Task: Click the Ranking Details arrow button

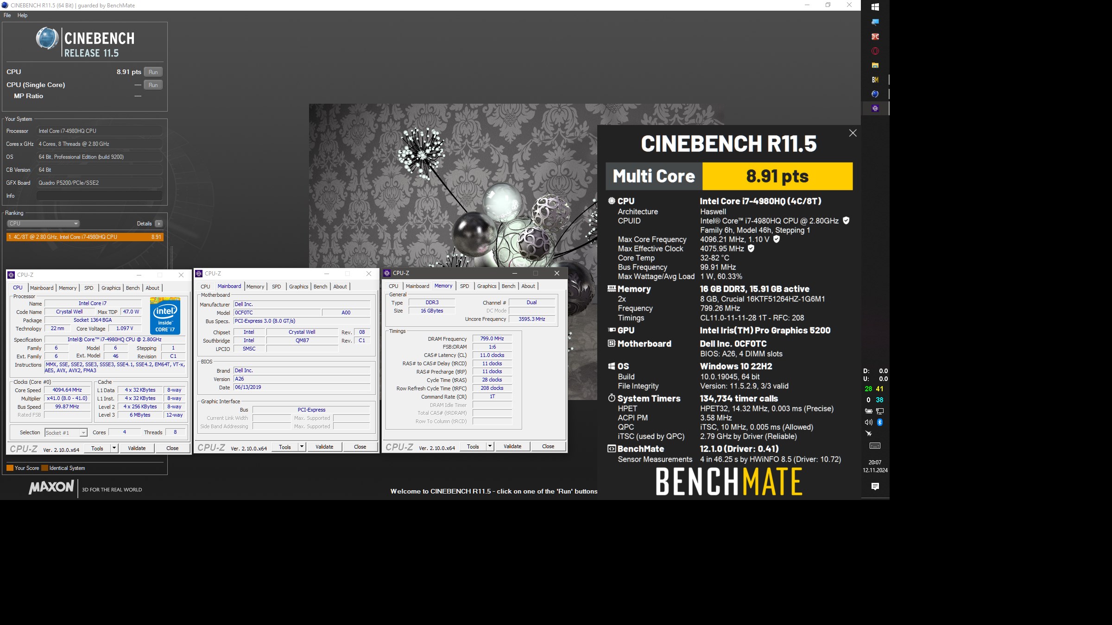Action: [159, 224]
